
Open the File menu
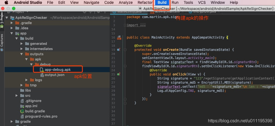tap(50, 2)
